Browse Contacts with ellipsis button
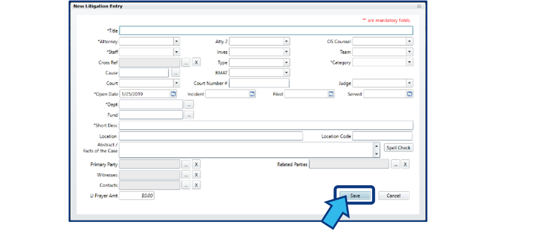Screen dimensions: 536x230 [186, 185]
